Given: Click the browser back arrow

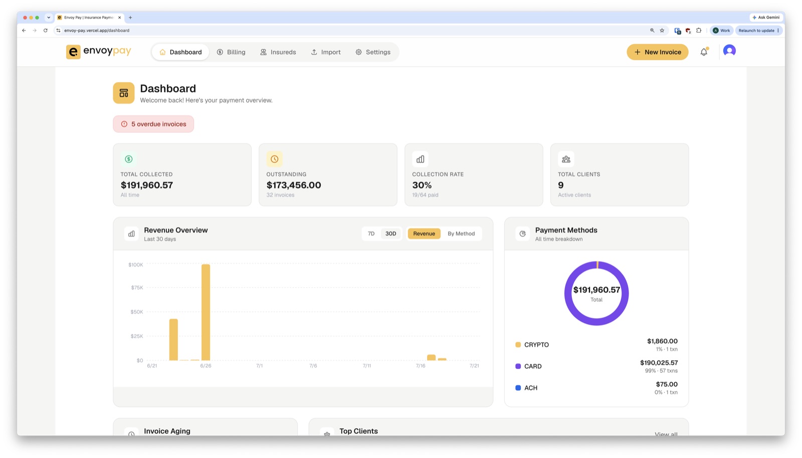Looking at the screenshot, I should click(x=24, y=31).
